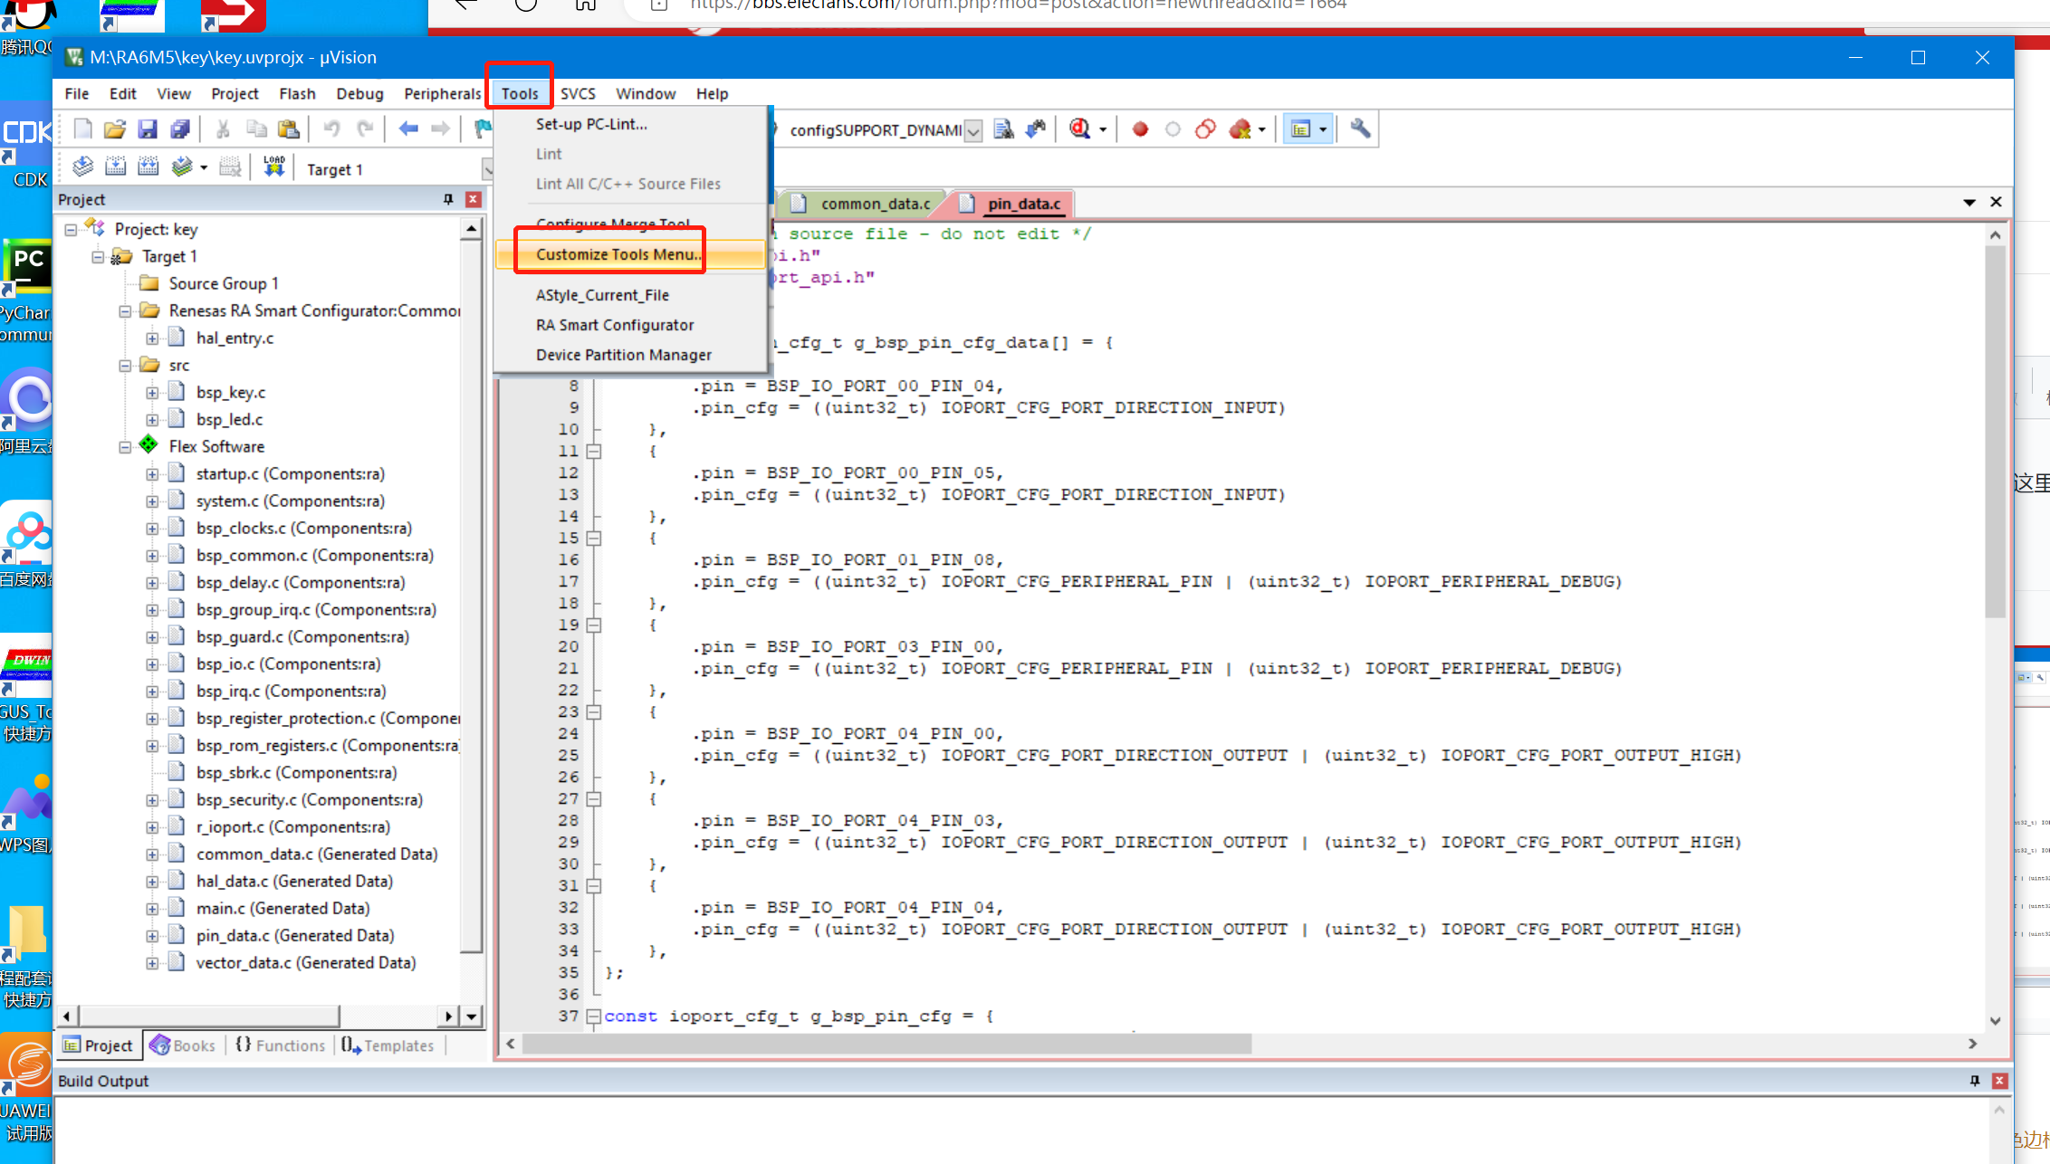Expand the hal_entry.c file node
The height and width of the screenshot is (1164, 2050).
(x=152, y=339)
